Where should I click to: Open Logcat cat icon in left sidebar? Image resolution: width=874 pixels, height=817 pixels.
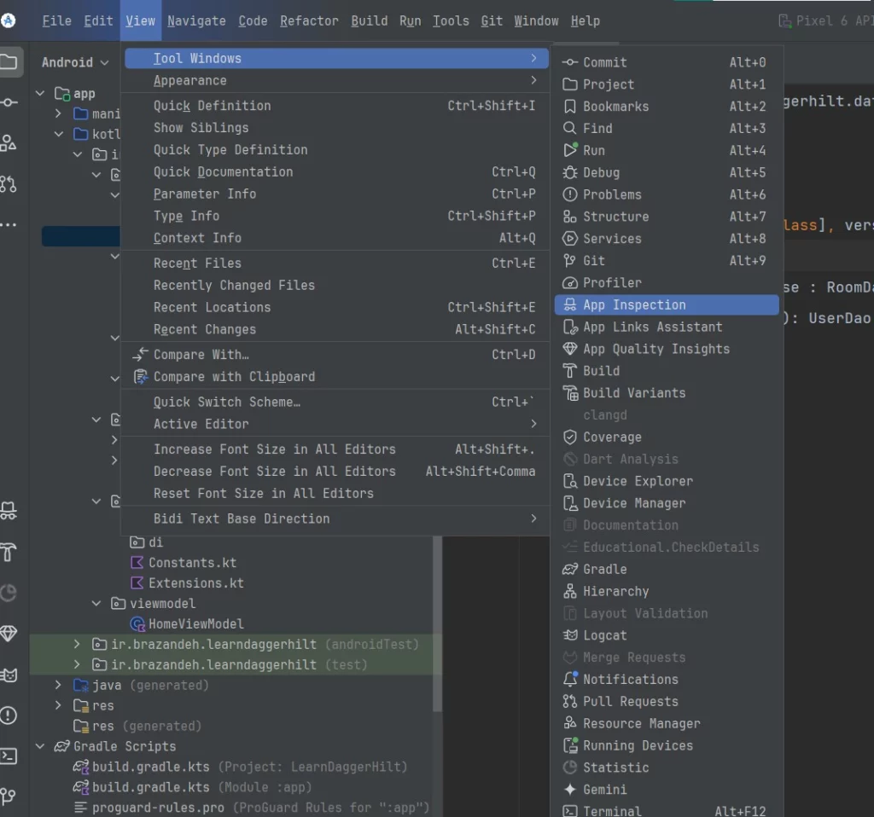pos(9,675)
